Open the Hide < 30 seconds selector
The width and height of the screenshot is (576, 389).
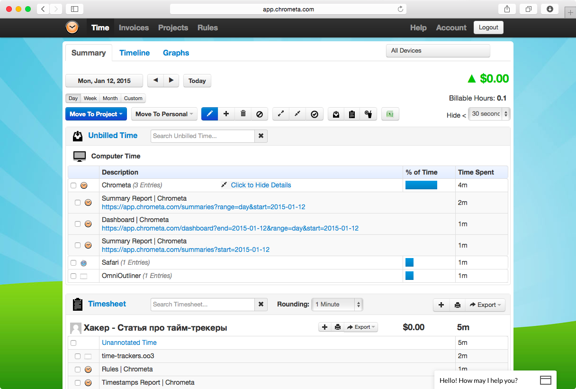click(489, 114)
